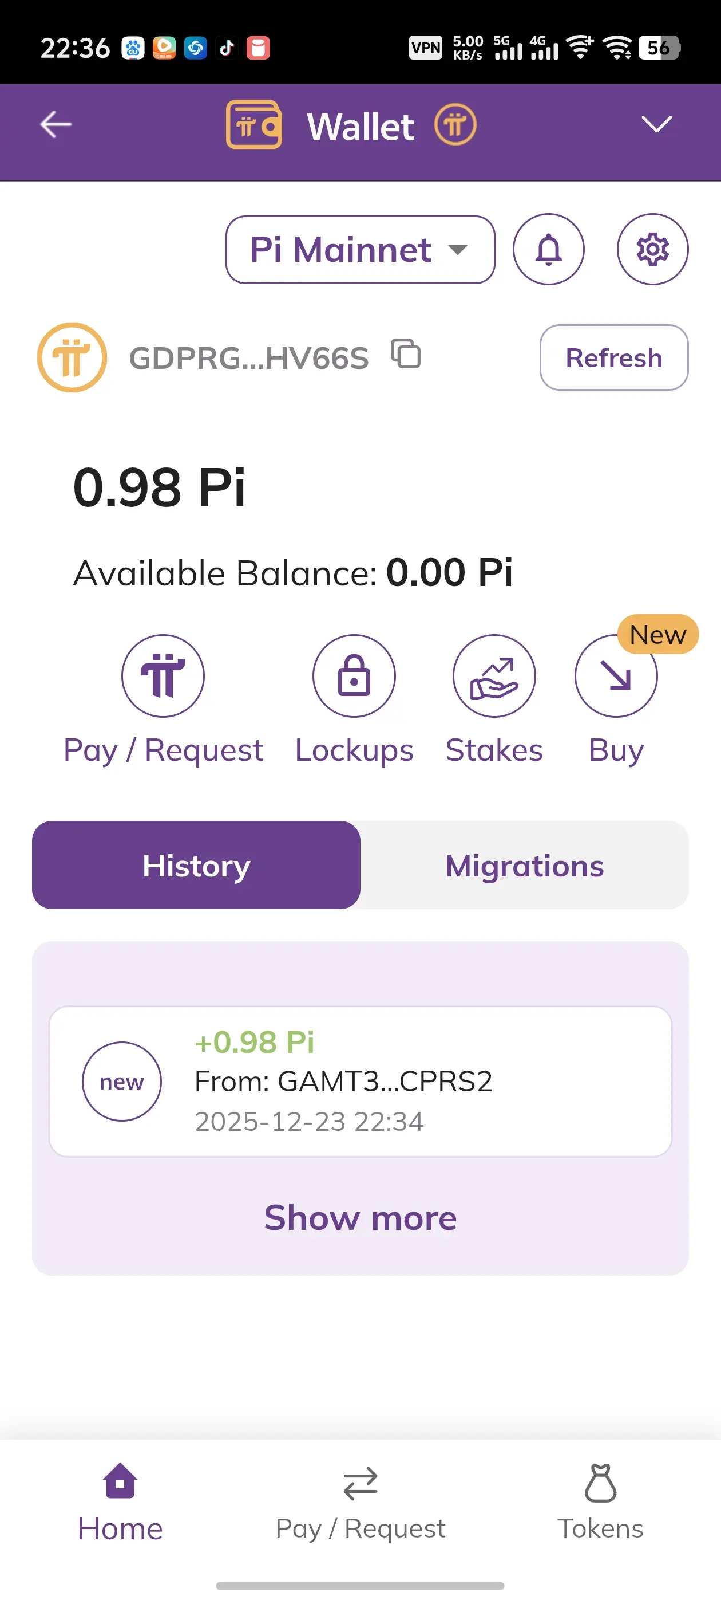Screen dimensions: 721x1604
Task: Tap the Buy arrow icon
Action: [x=616, y=675]
